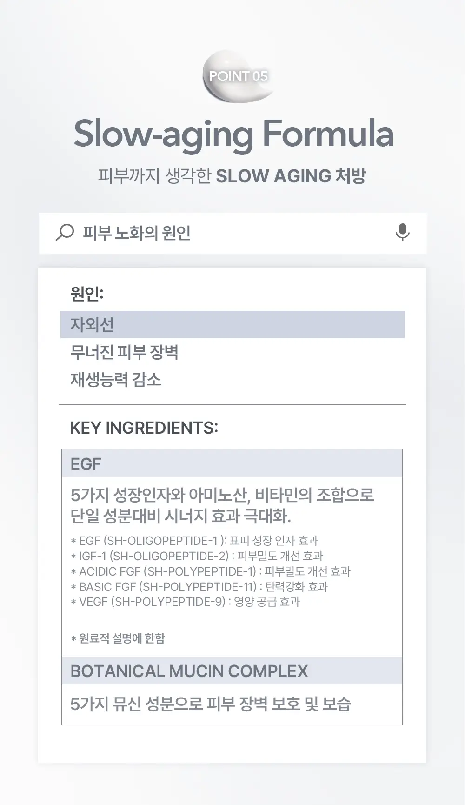Image resolution: width=465 pixels, height=805 pixels.
Task: Click the VEGF (SH-POLYPEPTIDE-9) ingredient line
Action: pyautogui.click(x=186, y=602)
